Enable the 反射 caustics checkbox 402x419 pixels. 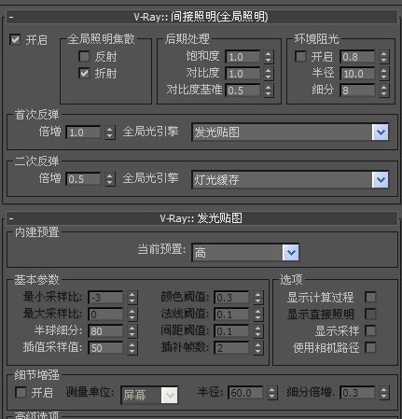click(84, 56)
